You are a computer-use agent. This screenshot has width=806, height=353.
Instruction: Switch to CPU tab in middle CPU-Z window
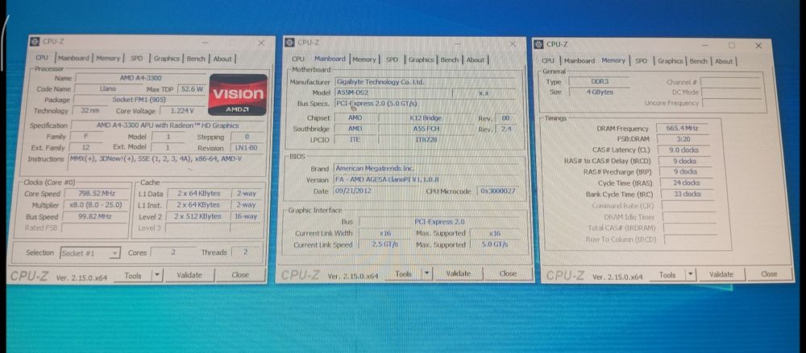click(298, 59)
